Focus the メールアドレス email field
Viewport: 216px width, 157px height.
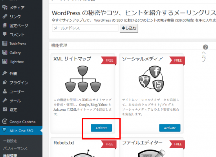tap(85, 28)
